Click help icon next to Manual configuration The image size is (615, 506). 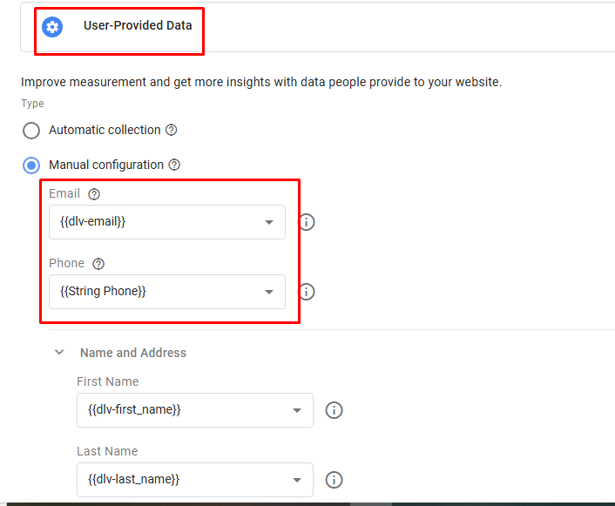tap(175, 165)
